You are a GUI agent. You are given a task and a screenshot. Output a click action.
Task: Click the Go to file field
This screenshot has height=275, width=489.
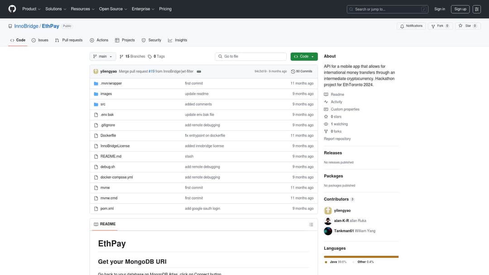pyautogui.click(x=251, y=57)
